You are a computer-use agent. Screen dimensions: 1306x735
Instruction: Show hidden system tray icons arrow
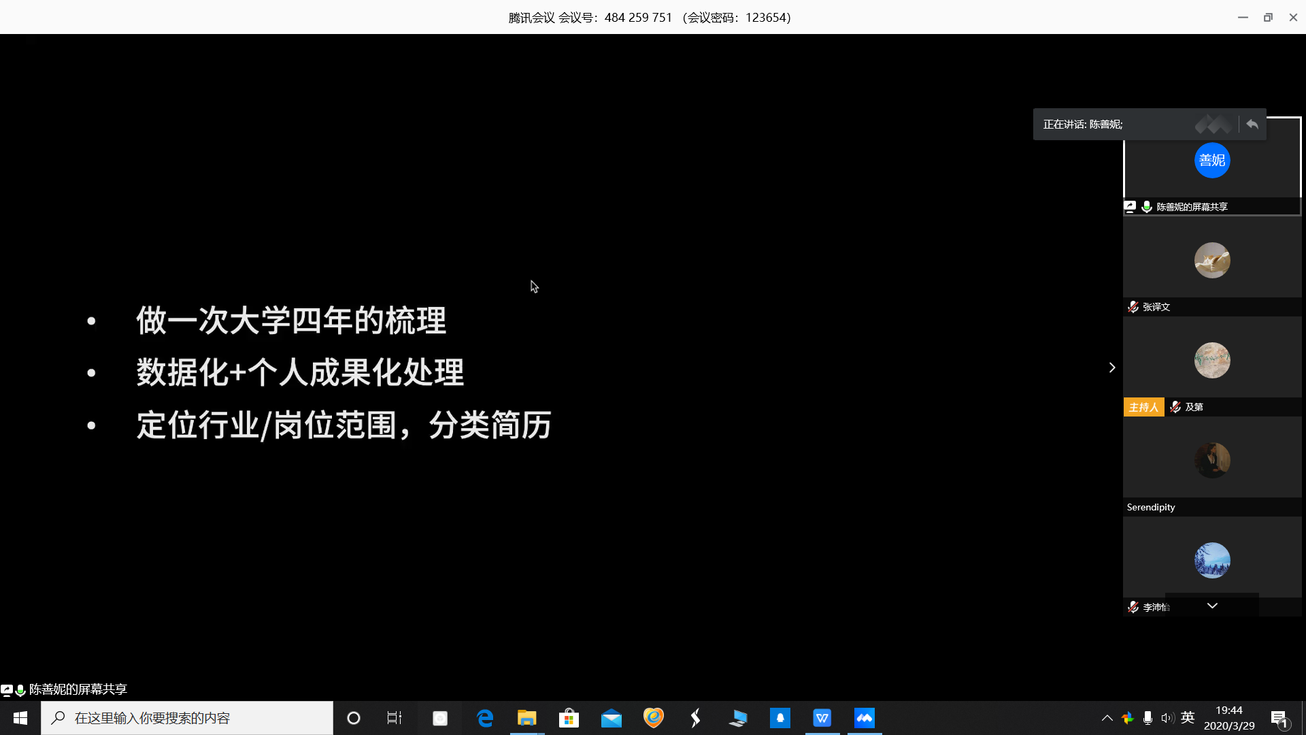[x=1107, y=718]
